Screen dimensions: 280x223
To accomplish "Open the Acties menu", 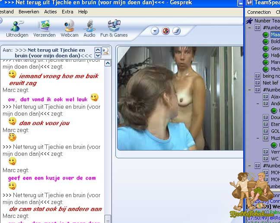I will 50,12.
